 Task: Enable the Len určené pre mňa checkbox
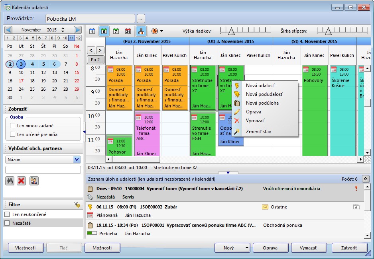point(13,134)
